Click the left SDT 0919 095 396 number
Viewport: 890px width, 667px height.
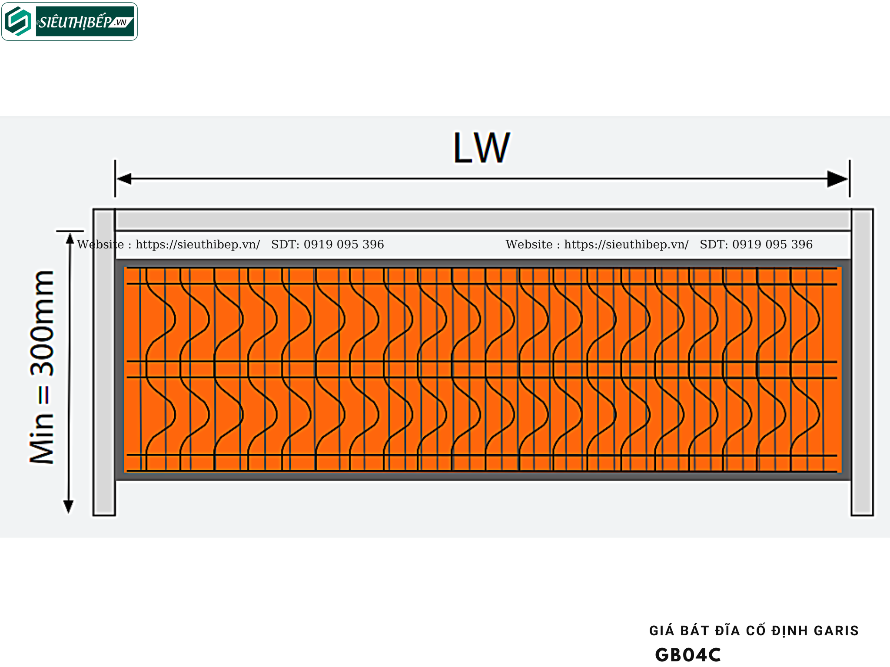344,244
